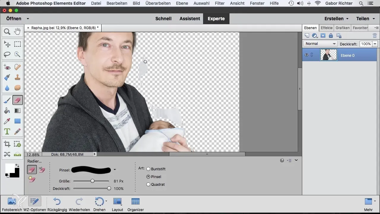Swap foreground and background colors

coord(17,165)
